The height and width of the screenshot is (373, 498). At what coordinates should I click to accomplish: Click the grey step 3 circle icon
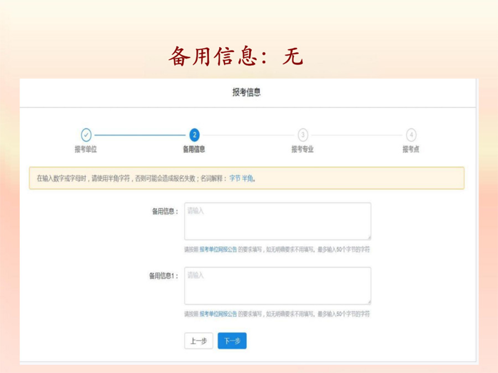point(303,135)
